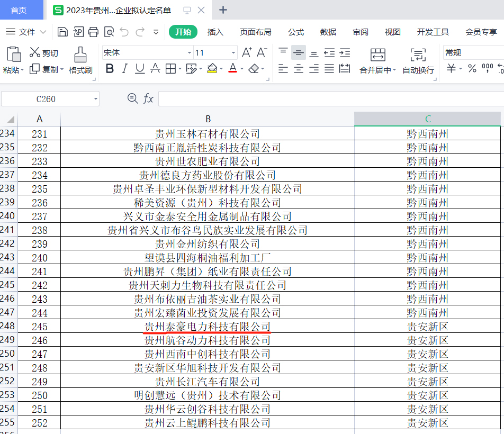Toggle Italic formatting
The image size is (504, 434).
click(x=125, y=68)
